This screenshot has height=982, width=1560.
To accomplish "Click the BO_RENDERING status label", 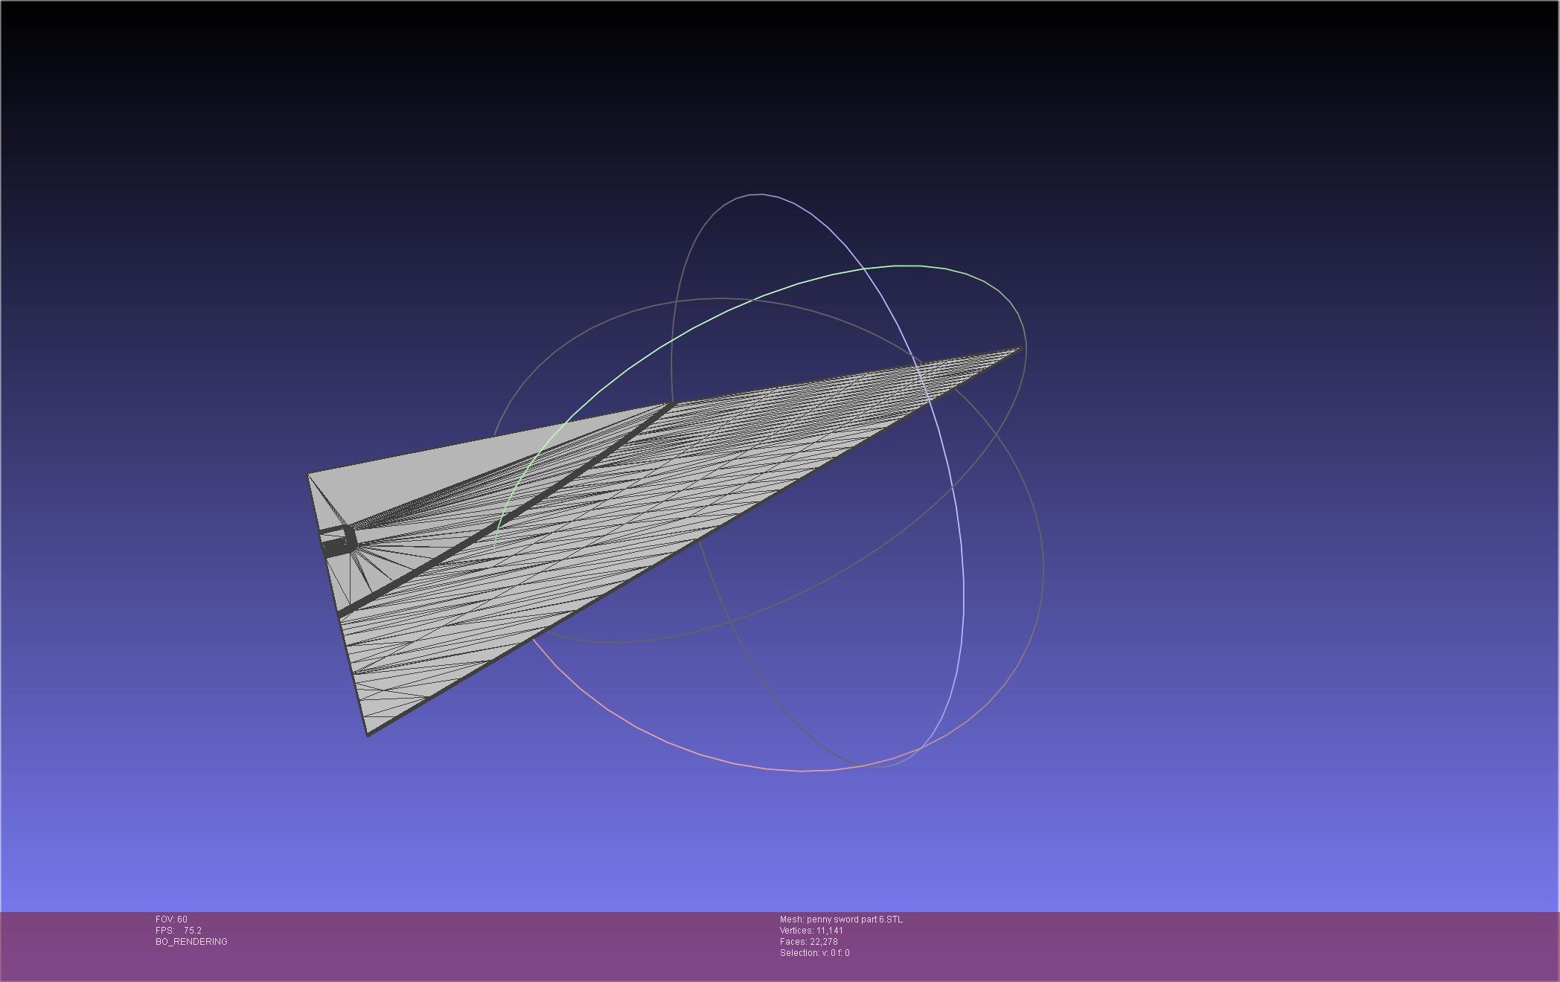I will pyautogui.click(x=191, y=942).
